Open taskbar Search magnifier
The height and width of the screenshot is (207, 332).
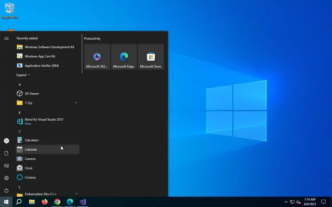click(19, 202)
